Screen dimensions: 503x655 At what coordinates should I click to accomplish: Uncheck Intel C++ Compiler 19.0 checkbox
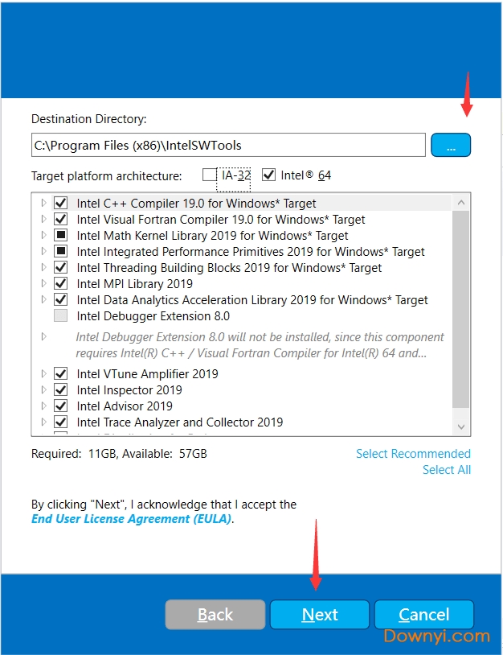[x=61, y=203]
